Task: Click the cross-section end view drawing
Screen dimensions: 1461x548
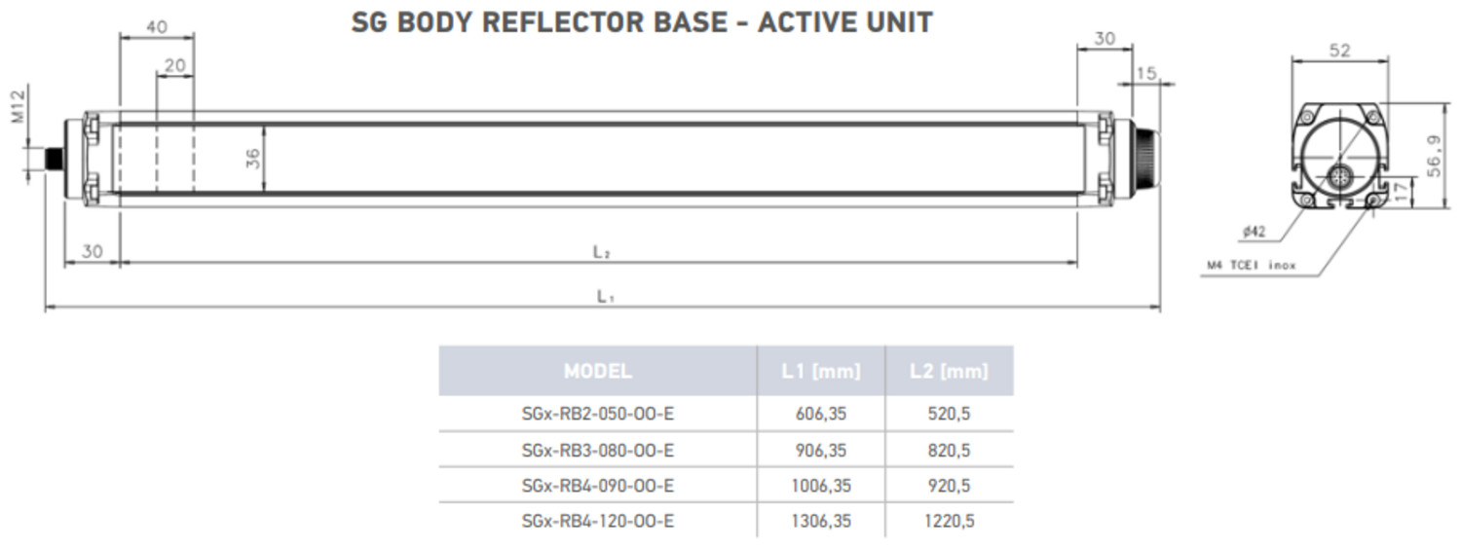Action: (1339, 155)
